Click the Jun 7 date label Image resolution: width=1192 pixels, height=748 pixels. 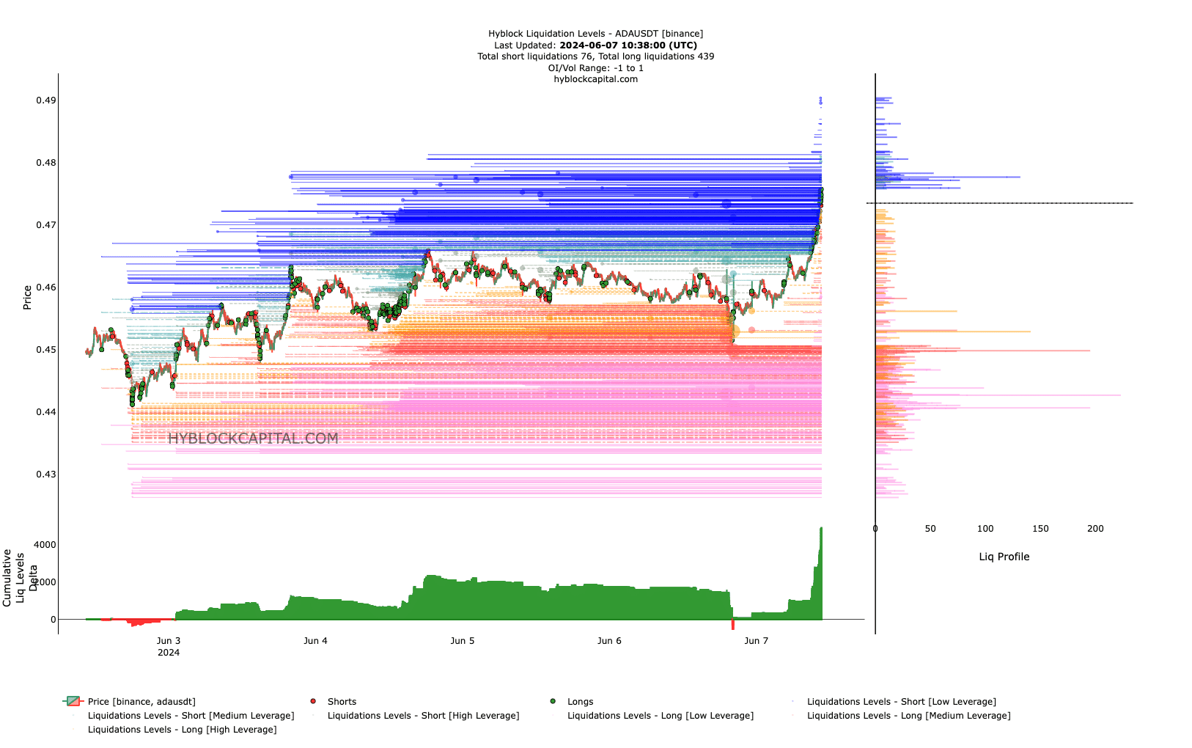click(x=757, y=641)
